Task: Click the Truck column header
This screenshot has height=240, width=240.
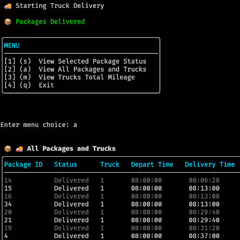Action: coord(110,164)
